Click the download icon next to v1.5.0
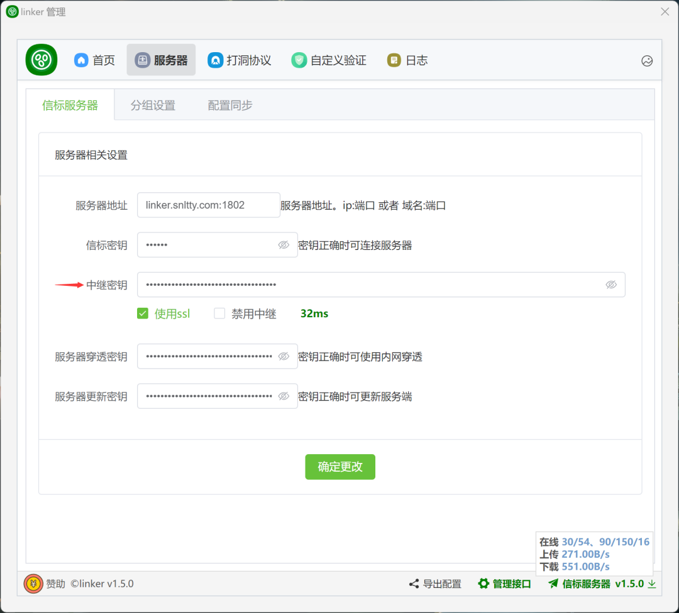The height and width of the screenshot is (613, 679). tap(652, 583)
